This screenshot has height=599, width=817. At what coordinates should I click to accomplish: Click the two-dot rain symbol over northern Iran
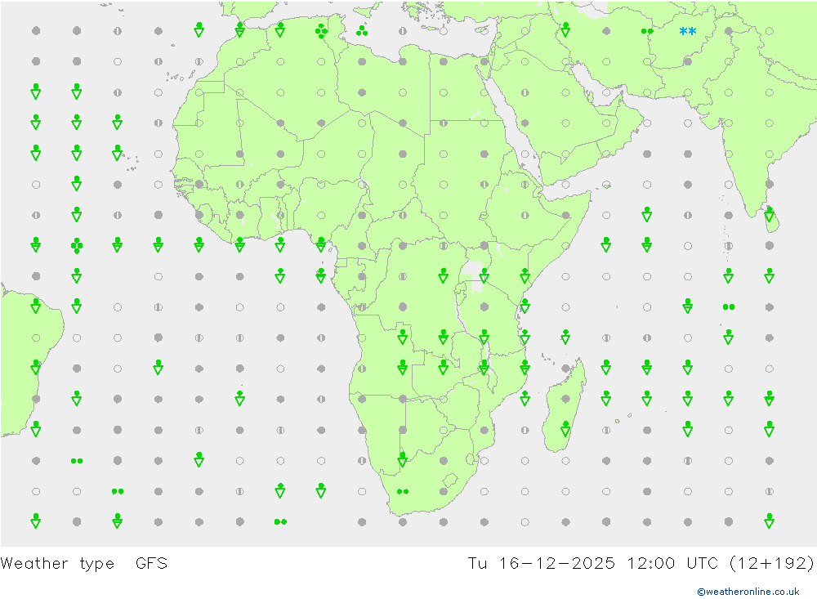tap(647, 31)
